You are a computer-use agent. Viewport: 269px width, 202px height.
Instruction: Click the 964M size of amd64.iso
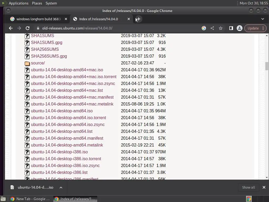tap(161, 111)
